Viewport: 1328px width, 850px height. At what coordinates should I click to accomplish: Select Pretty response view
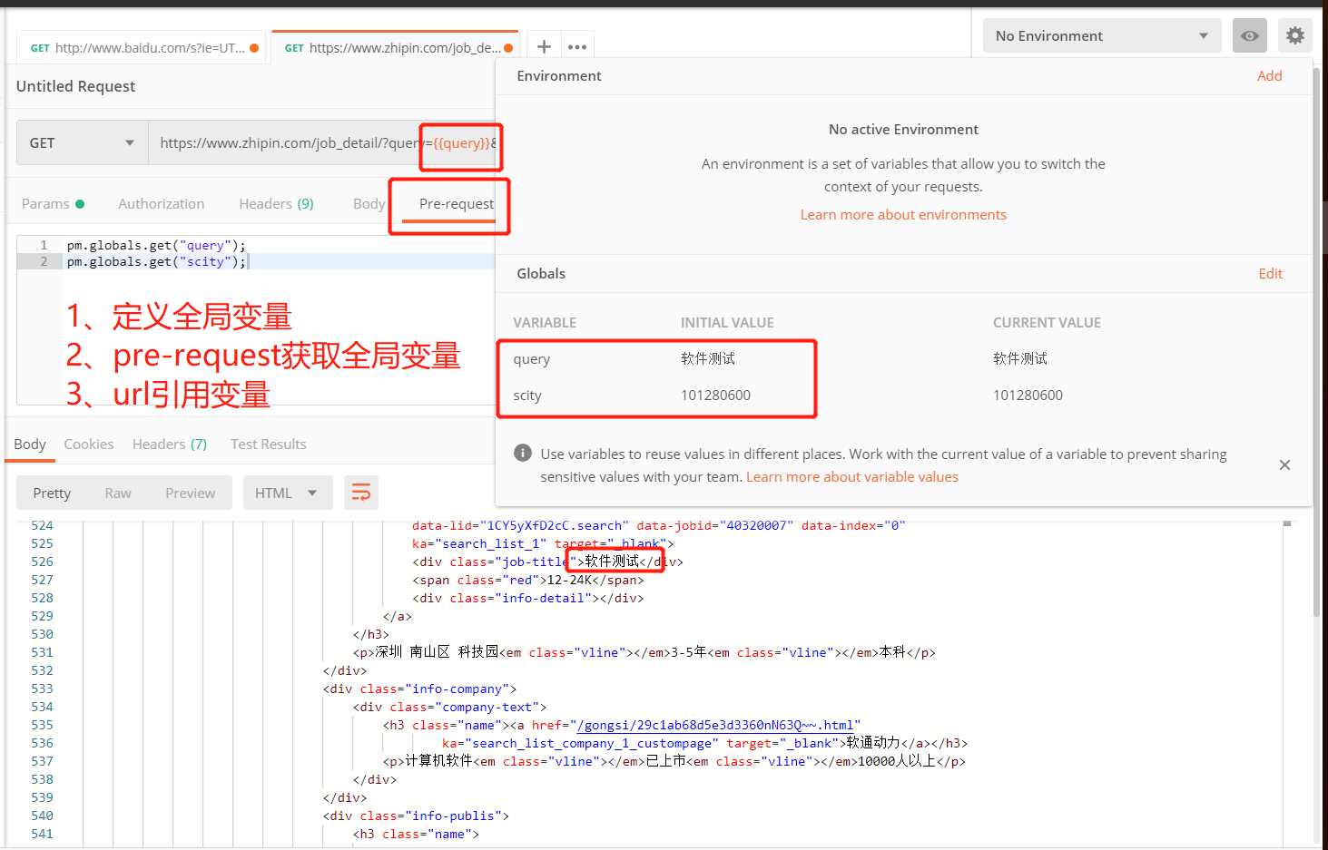52,493
